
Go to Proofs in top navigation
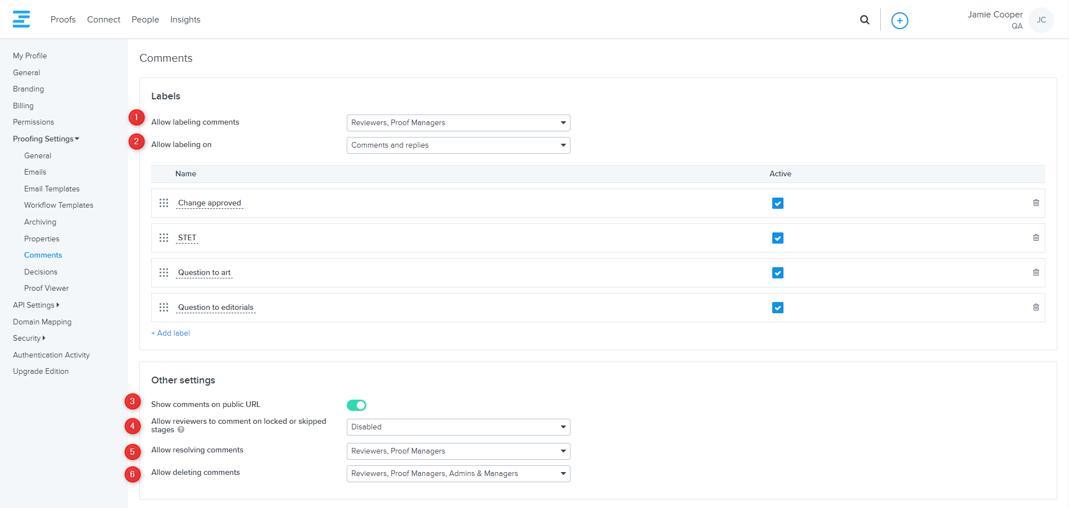pyautogui.click(x=63, y=20)
